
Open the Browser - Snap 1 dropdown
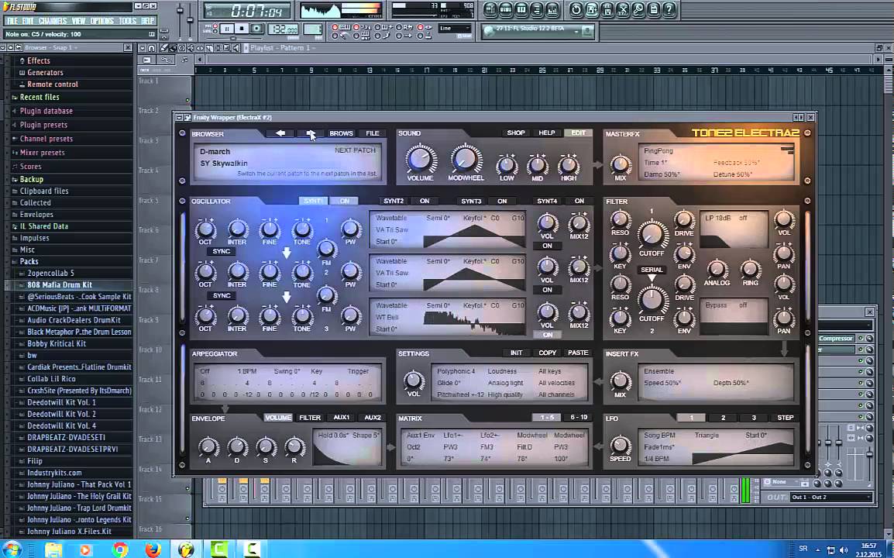(x=51, y=48)
